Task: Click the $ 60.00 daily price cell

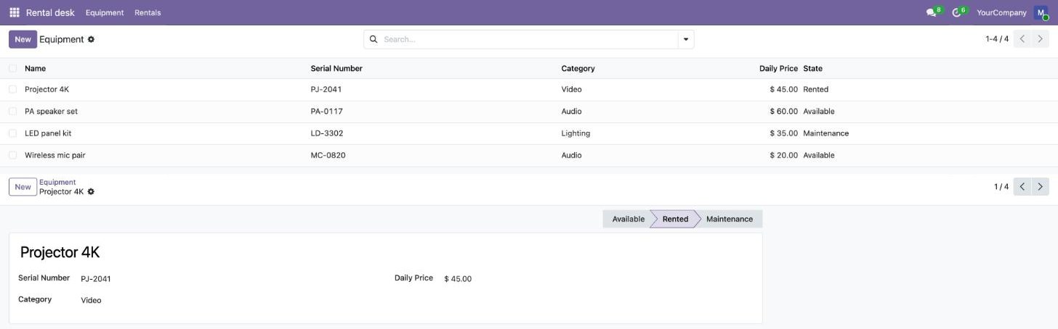Action: 783,112
